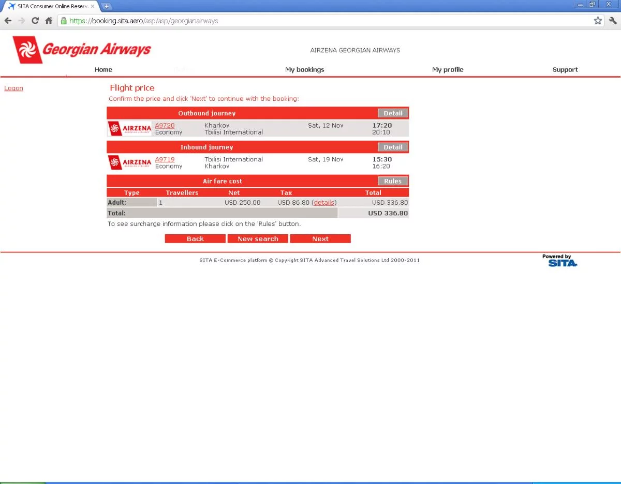Reload the page with refresh icon
Viewport: 621px width, 484px height.
click(35, 21)
